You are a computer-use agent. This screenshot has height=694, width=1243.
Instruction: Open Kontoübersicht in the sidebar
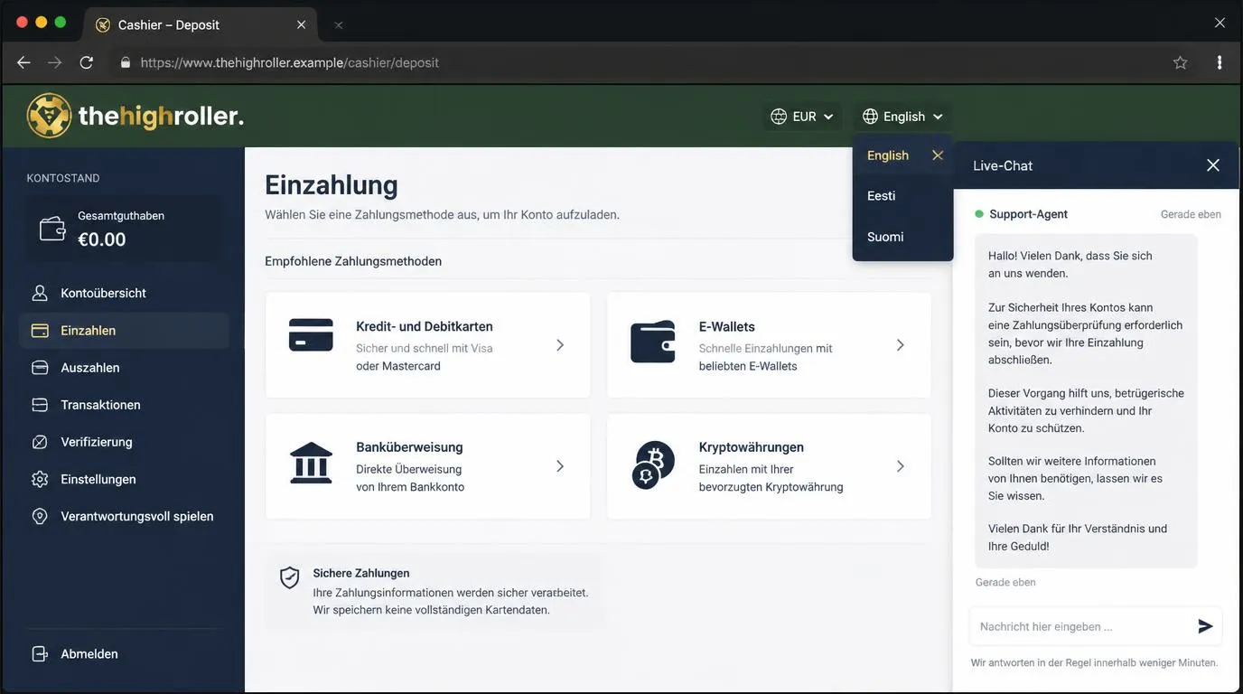pyautogui.click(x=124, y=294)
